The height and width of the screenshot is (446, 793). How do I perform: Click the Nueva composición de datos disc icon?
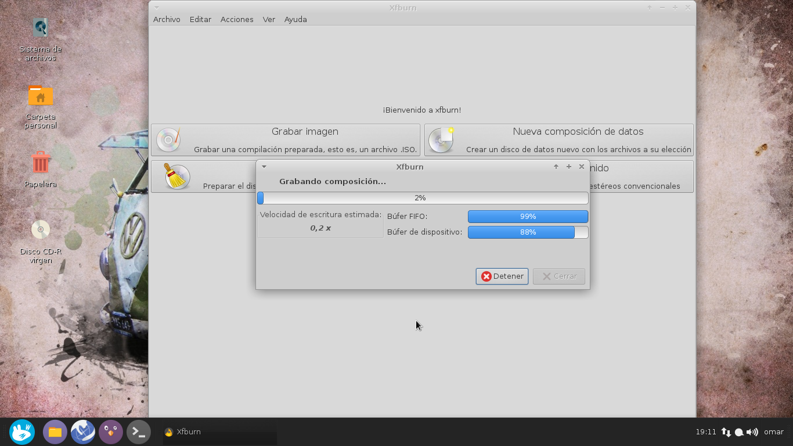441,140
